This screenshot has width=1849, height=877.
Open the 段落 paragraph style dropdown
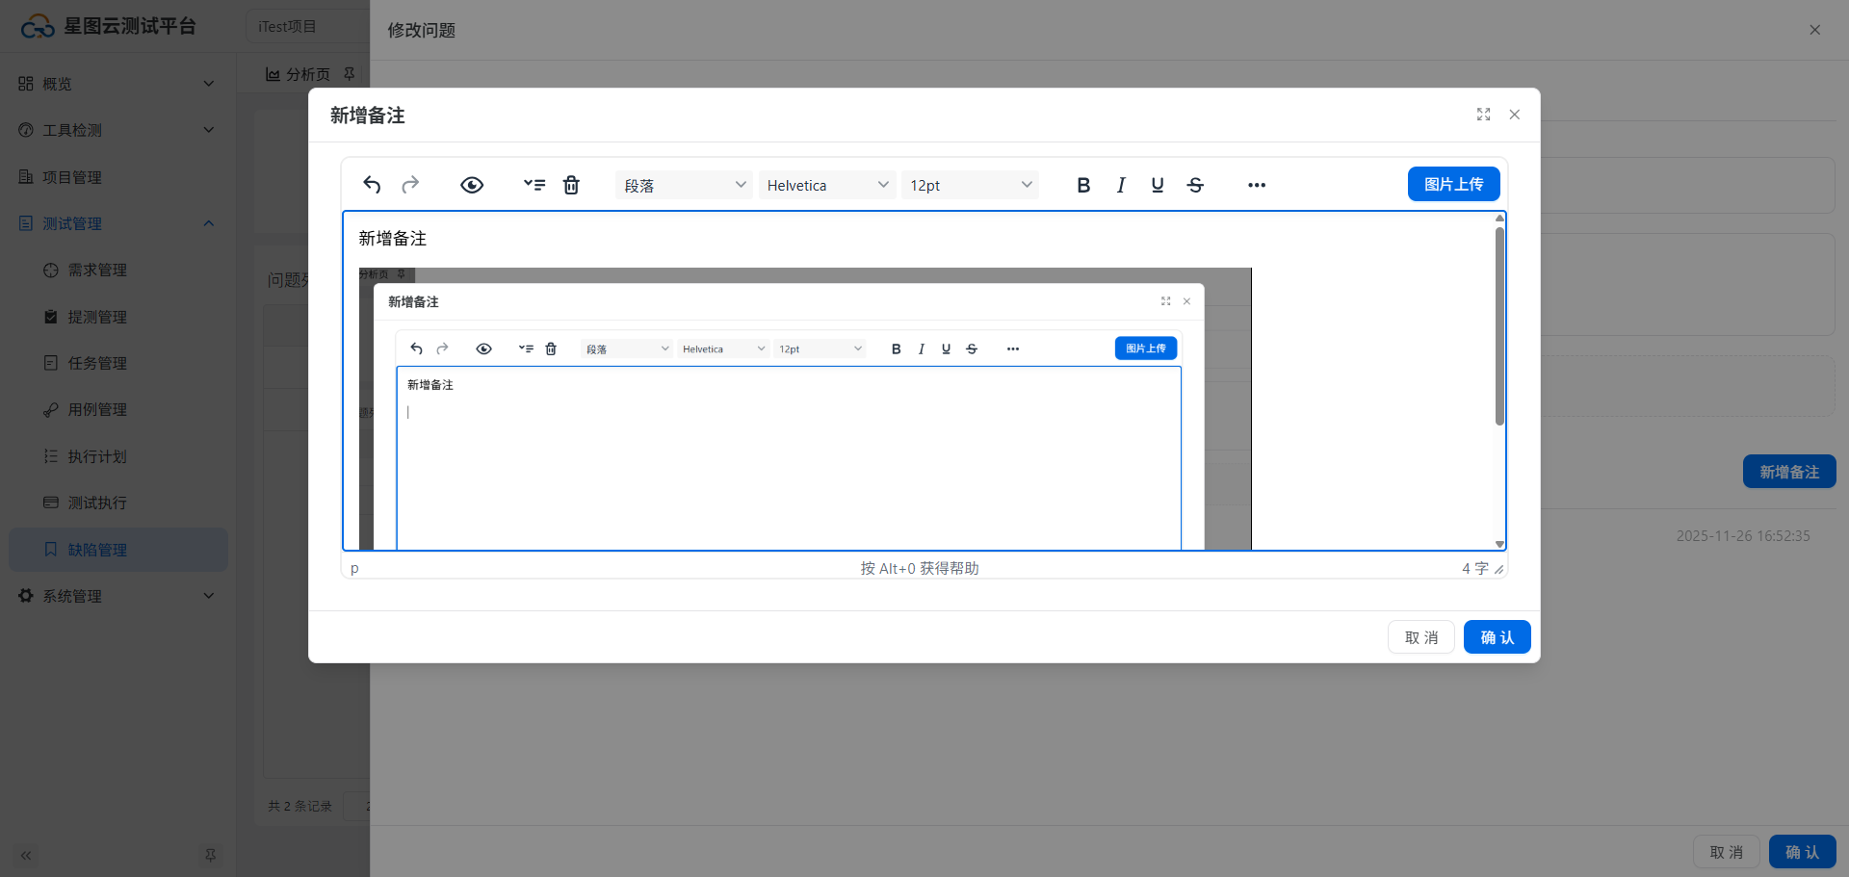coord(684,185)
